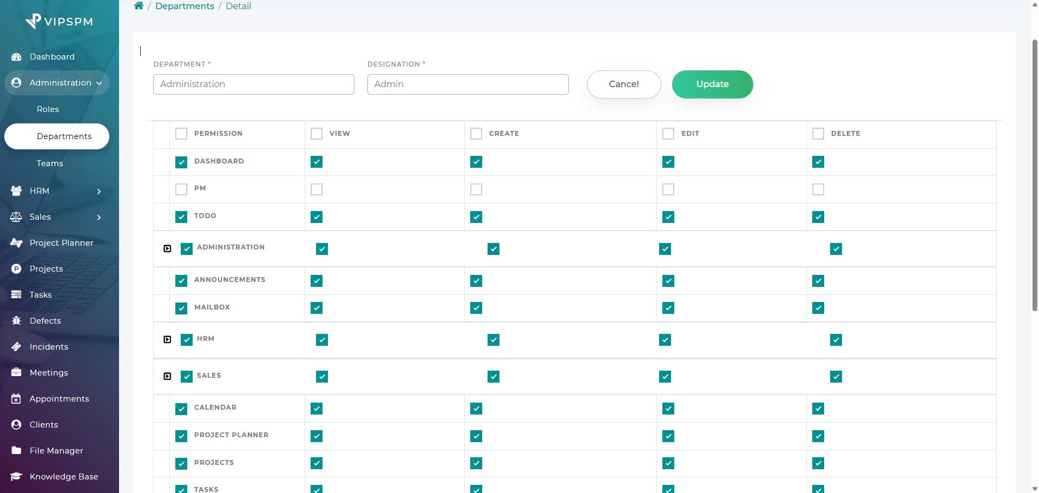
Task: Open the Teams submenu item
Action: [50, 163]
